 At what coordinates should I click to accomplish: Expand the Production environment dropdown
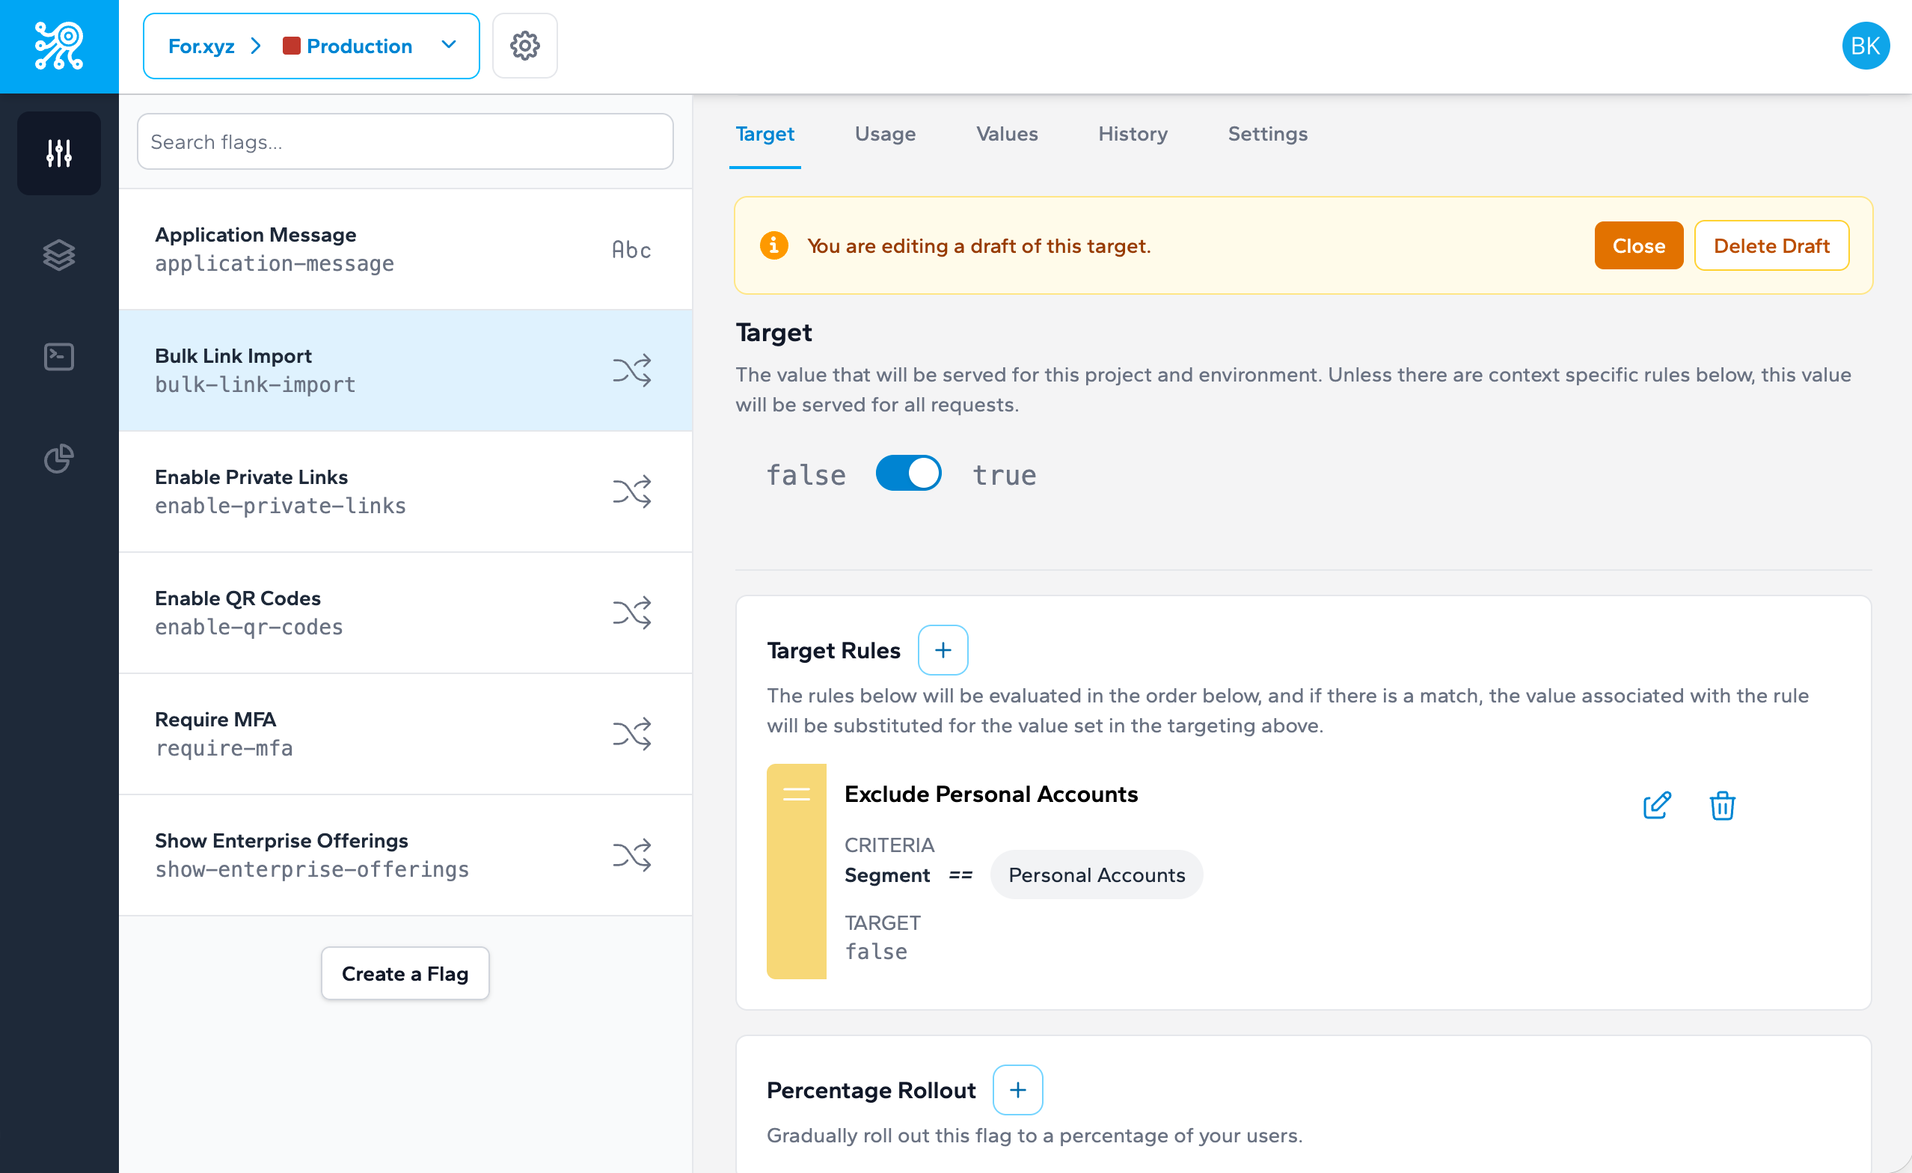click(449, 46)
